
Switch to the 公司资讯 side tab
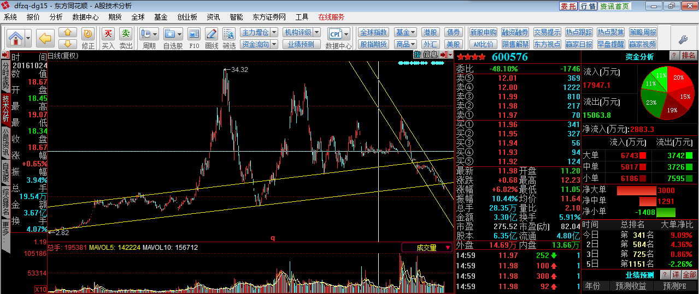(5, 142)
